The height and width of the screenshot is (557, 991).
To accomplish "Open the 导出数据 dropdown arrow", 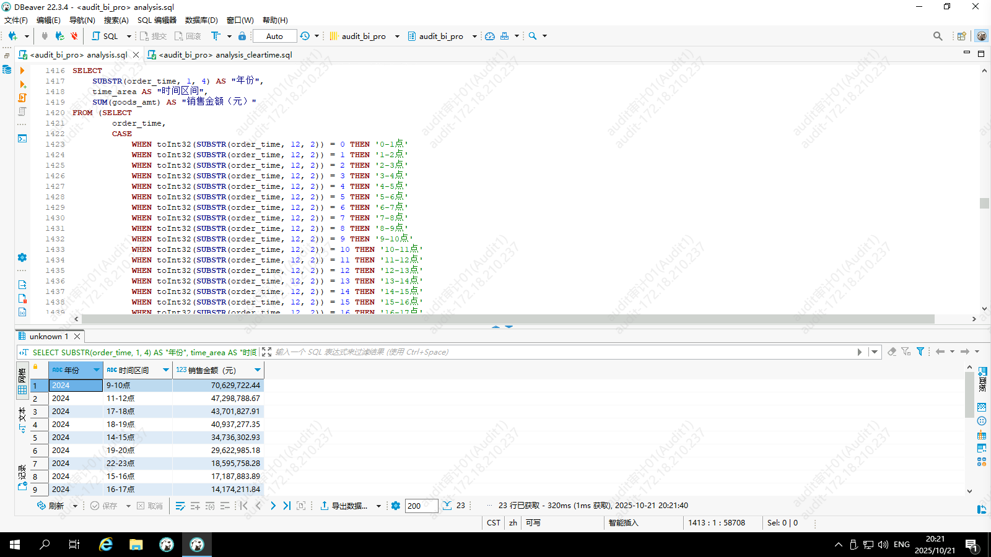I will point(378,506).
